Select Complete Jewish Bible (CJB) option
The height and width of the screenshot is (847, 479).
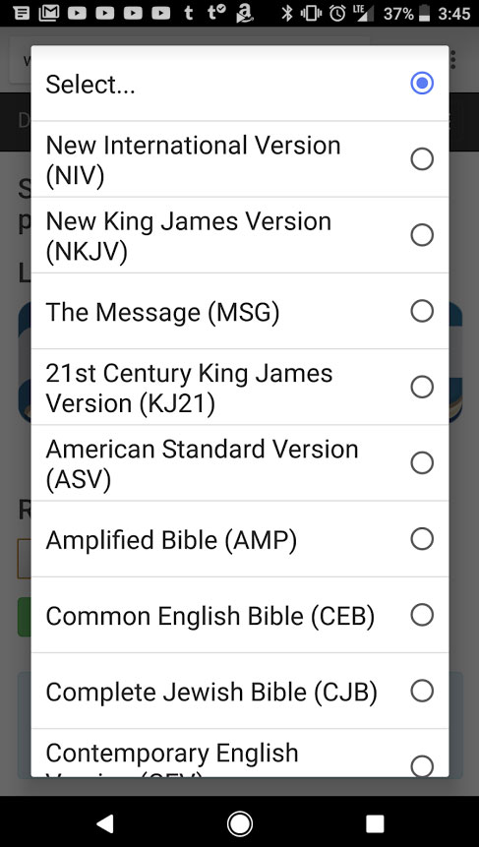240,691
